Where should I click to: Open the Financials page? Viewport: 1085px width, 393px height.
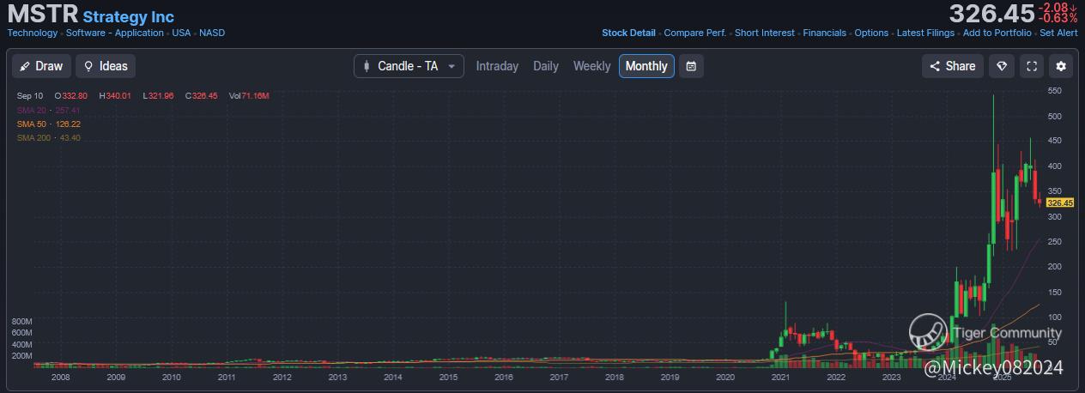tap(824, 33)
